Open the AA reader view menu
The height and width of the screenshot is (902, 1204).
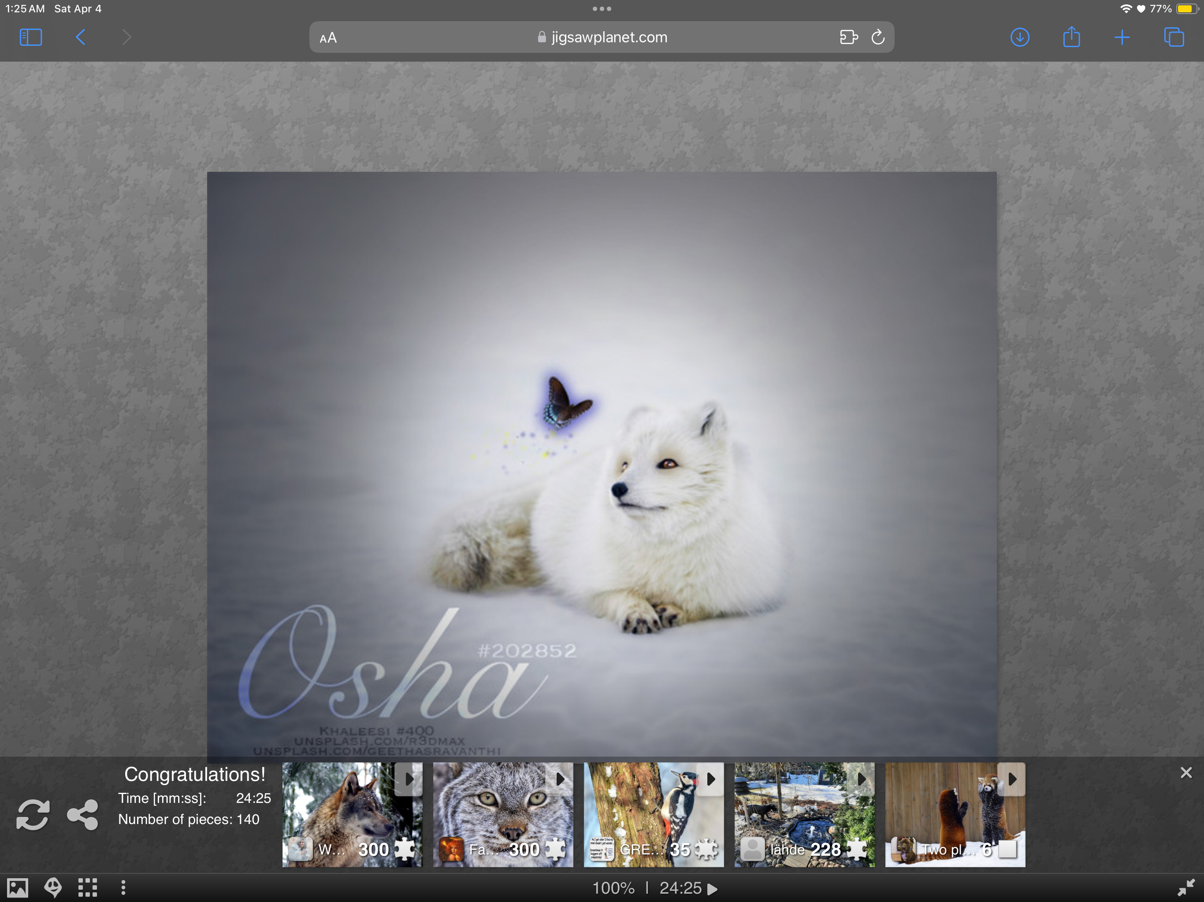click(x=328, y=38)
